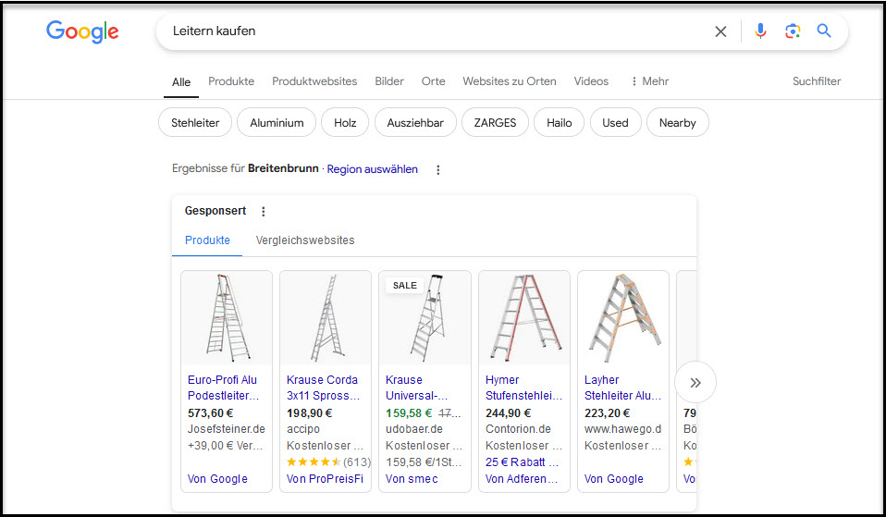Apply the Nearby filter chip
The image size is (886, 517).
(x=678, y=123)
